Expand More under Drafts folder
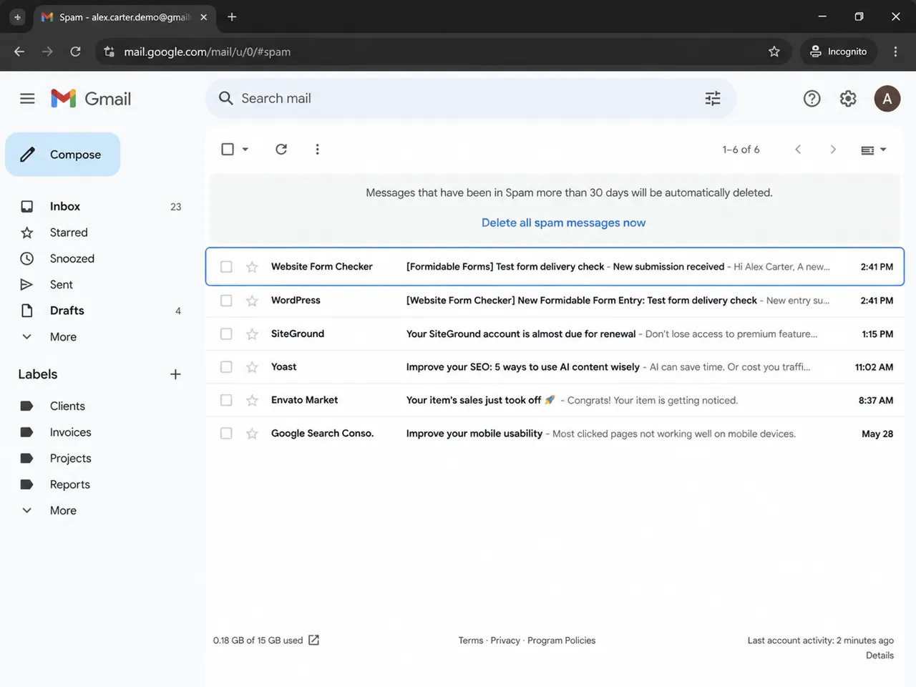Viewport: 916px width, 687px height. 63,337
